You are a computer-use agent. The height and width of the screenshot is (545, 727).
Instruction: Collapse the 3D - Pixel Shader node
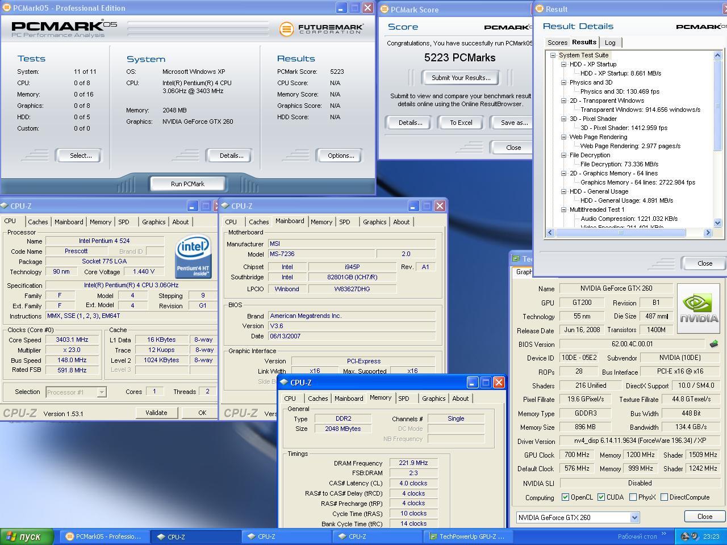coord(563,119)
